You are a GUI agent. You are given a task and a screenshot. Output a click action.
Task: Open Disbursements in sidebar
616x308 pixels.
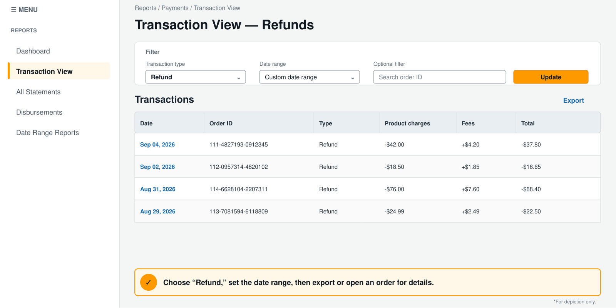tap(39, 112)
